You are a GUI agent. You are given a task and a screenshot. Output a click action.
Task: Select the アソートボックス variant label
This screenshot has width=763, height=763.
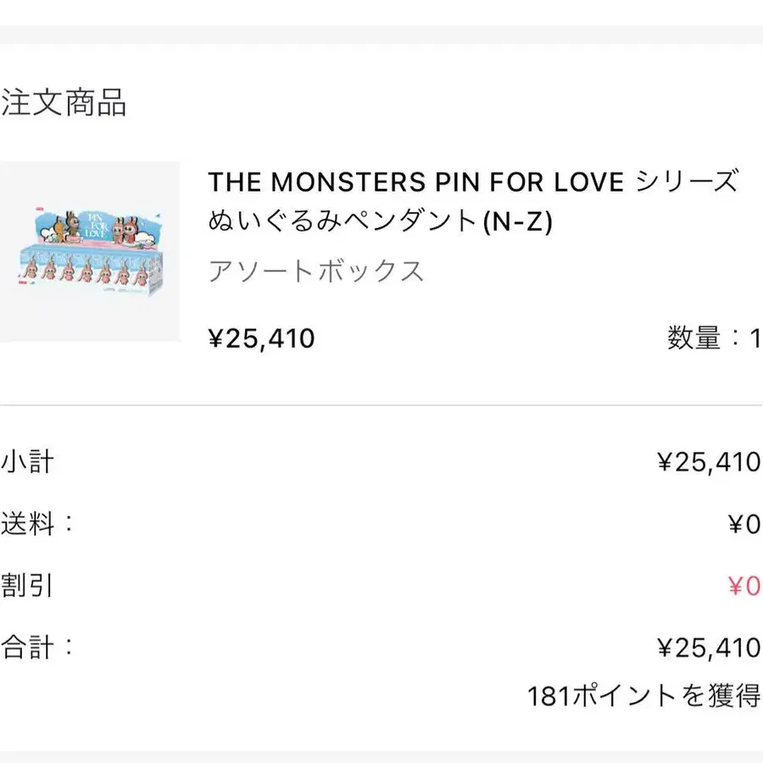tap(316, 271)
